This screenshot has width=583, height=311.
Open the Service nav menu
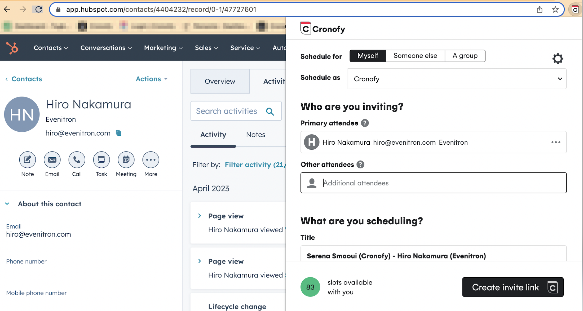(245, 48)
